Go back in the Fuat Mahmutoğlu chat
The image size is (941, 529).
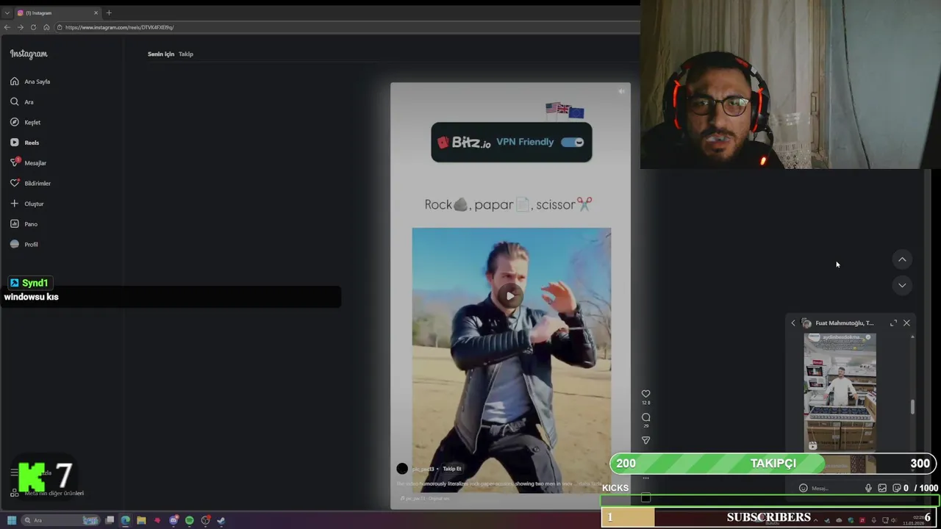[x=792, y=323]
